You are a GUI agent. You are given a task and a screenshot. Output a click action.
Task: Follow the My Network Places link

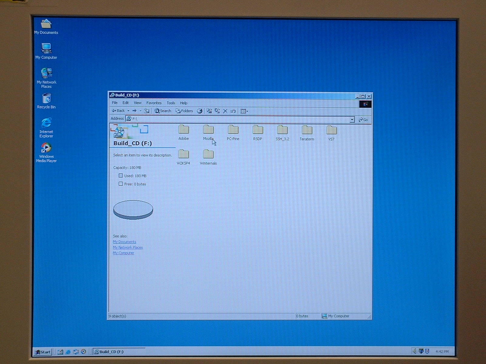[x=128, y=248]
